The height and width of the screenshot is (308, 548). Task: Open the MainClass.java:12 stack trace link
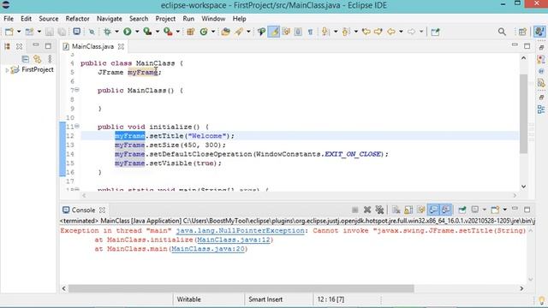coord(234,240)
